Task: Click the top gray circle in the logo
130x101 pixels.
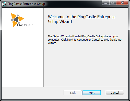Action: (x=18, y=15)
